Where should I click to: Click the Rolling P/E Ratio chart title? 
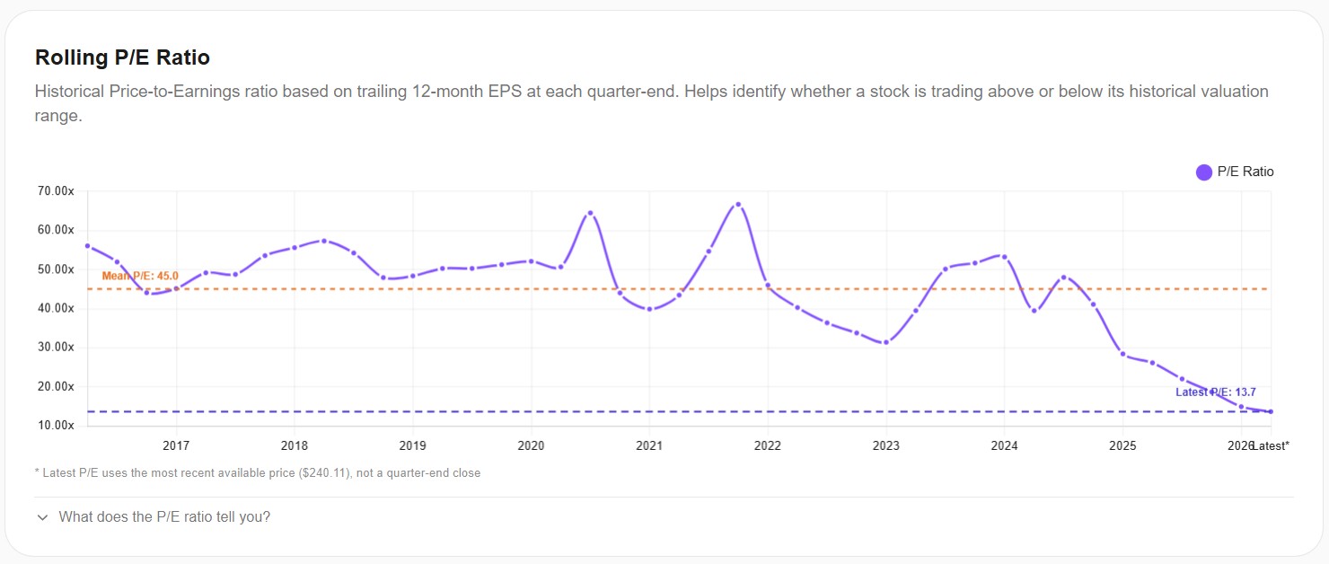click(122, 57)
